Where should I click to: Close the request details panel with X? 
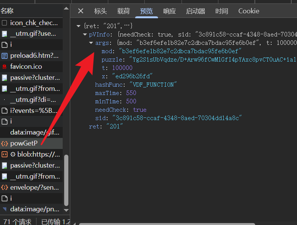[81, 11]
